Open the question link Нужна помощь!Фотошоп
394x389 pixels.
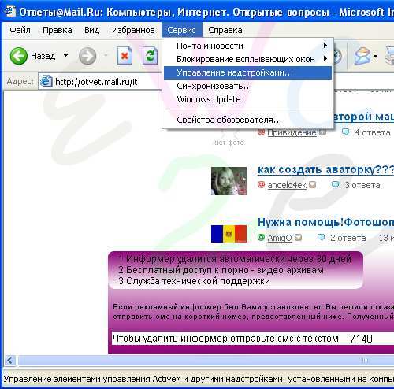[325, 222]
